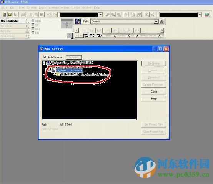The height and width of the screenshot is (184, 213).
Task: Open the Tools menu
Action: point(76,8)
